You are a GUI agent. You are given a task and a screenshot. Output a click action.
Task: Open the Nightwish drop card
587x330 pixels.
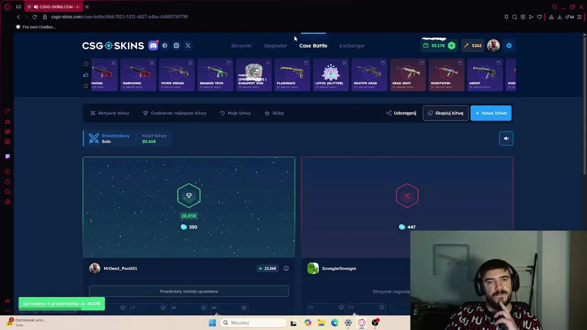coord(446,75)
